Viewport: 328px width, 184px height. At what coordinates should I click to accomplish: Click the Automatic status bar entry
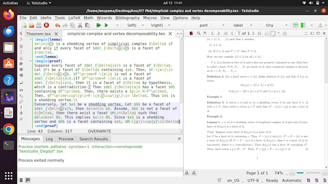click(292, 181)
